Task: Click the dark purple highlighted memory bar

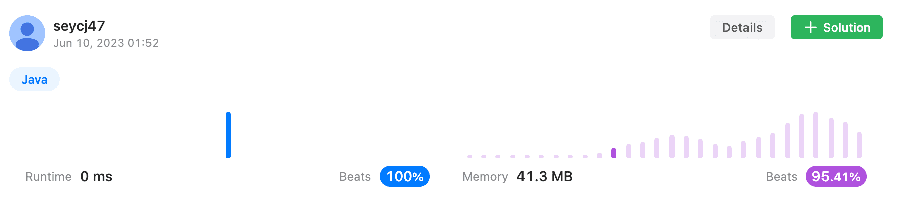Action: 614,153
